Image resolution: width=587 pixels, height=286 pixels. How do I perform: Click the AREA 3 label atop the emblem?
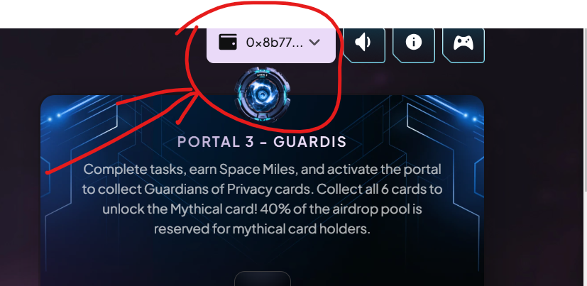(263, 75)
